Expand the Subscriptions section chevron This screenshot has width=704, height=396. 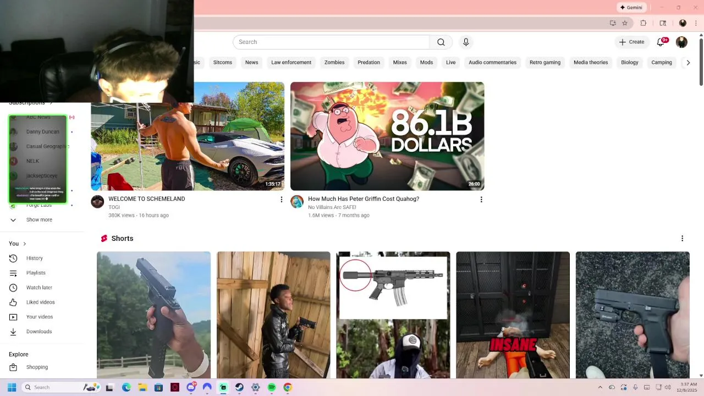pyautogui.click(x=51, y=103)
